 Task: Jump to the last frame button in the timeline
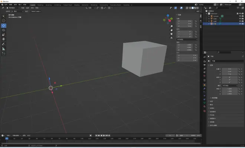109,135
